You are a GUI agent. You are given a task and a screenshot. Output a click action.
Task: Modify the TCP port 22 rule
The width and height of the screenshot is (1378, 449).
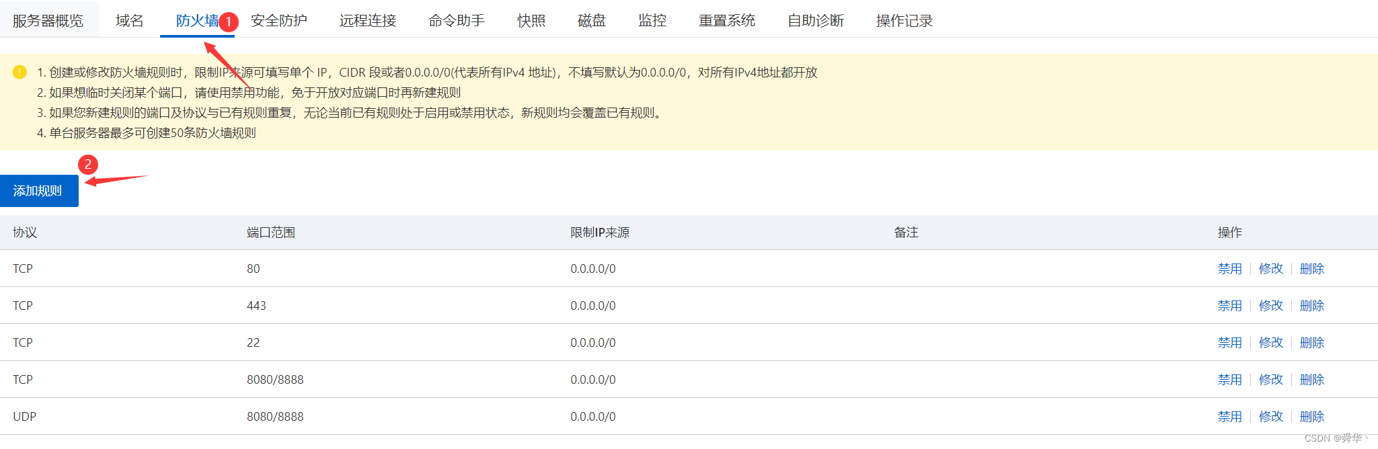1271,343
